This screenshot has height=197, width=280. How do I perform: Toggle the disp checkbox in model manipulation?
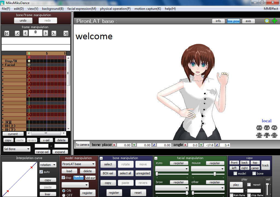point(64,178)
